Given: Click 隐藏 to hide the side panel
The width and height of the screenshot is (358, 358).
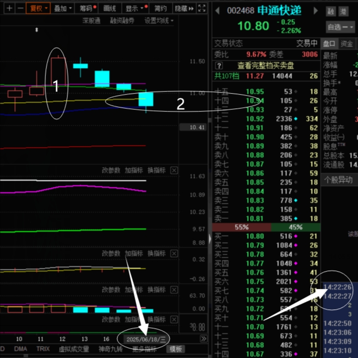Looking at the screenshot, I should point(184,9).
